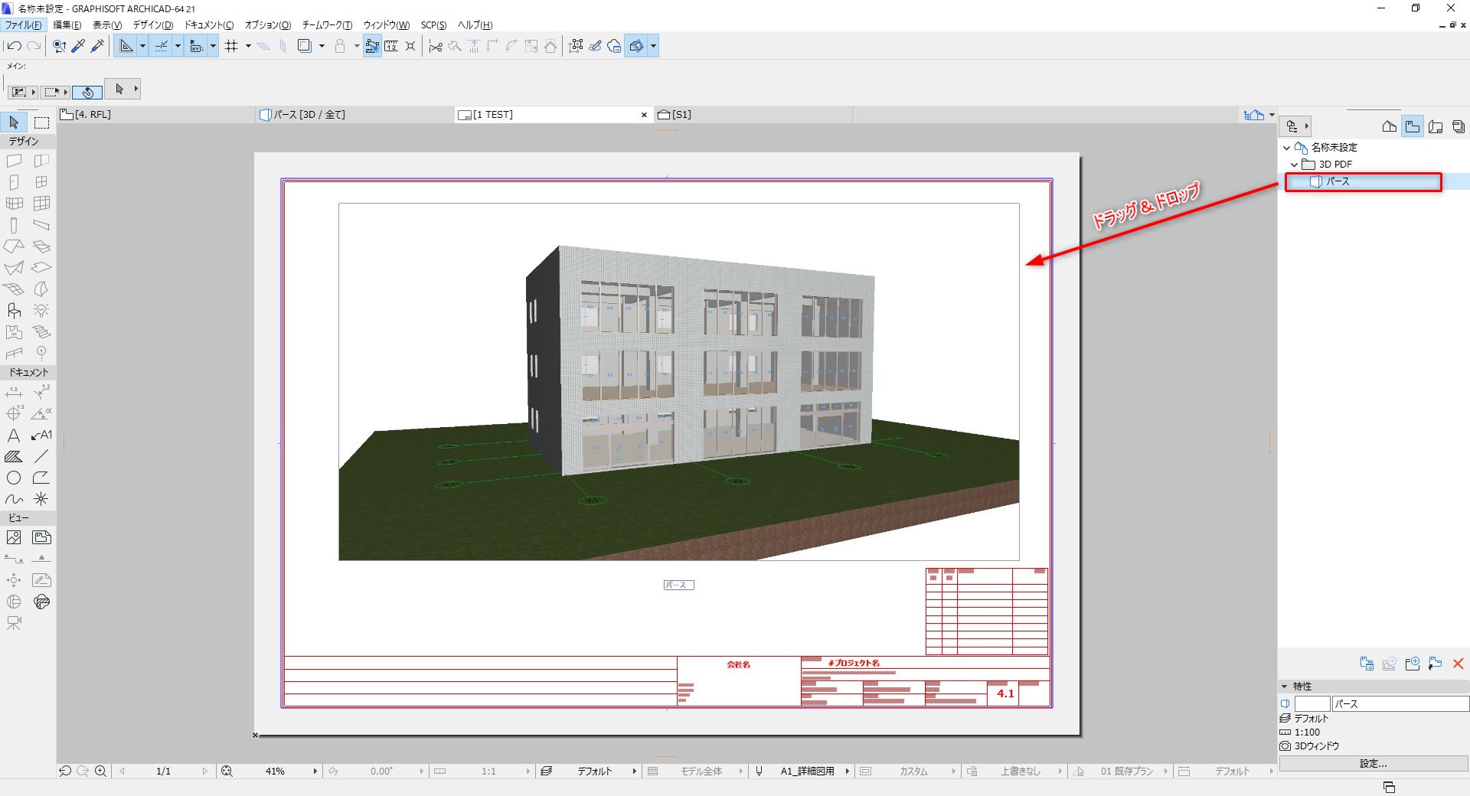Select the Column tool
The height and width of the screenshot is (796, 1470).
pyautogui.click(x=14, y=225)
